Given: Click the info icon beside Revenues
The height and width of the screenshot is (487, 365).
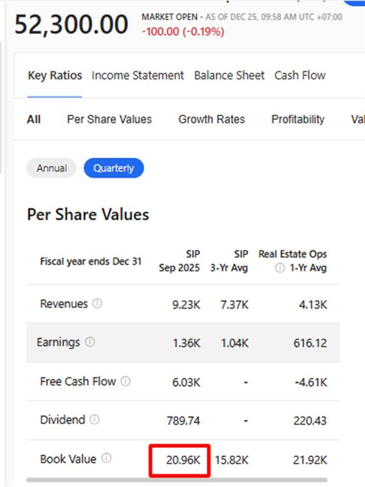Looking at the screenshot, I should pos(98,304).
